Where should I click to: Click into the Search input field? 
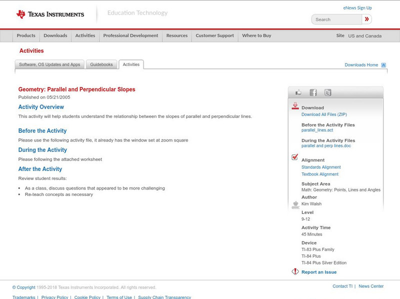pos(336,19)
